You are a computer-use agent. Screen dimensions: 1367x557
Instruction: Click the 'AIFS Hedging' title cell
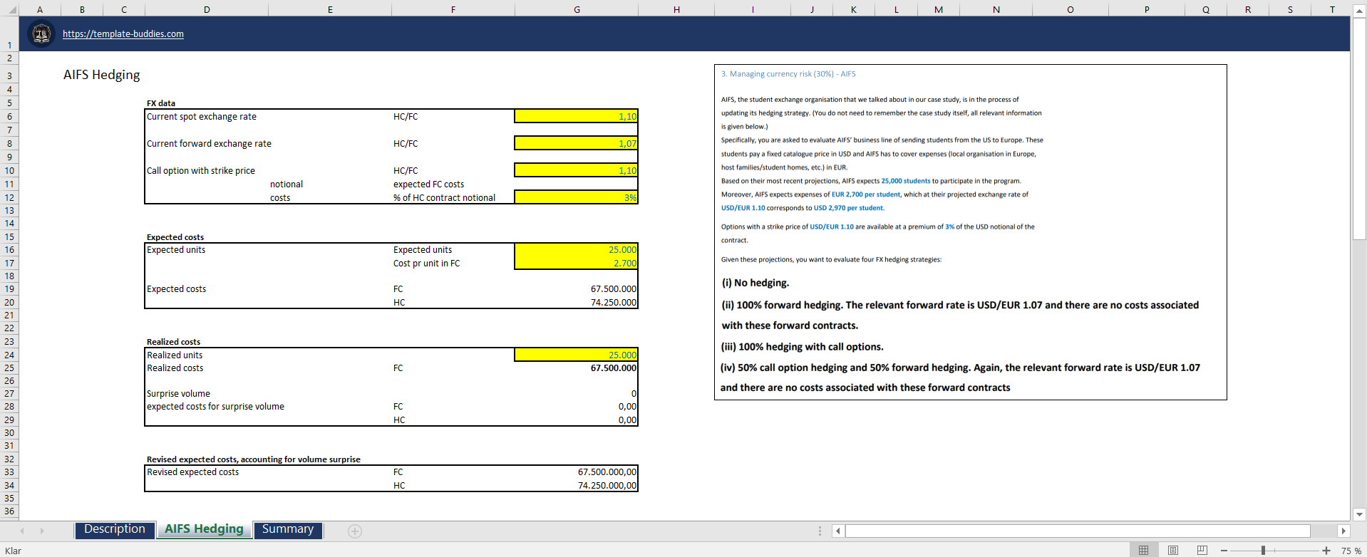point(102,75)
